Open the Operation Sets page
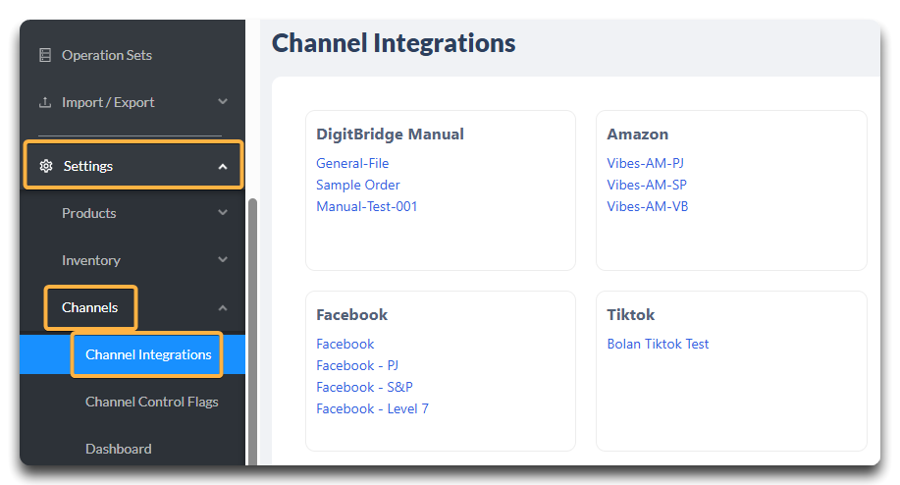The height and width of the screenshot is (485, 900). [107, 55]
